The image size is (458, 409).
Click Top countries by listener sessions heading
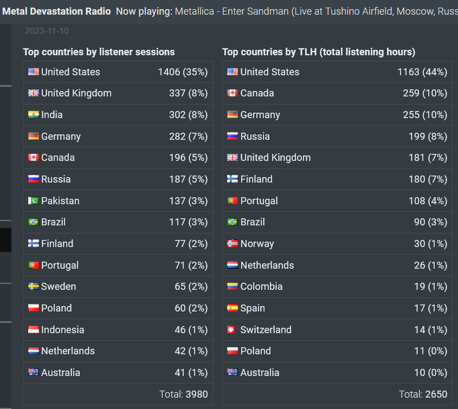(x=99, y=51)
